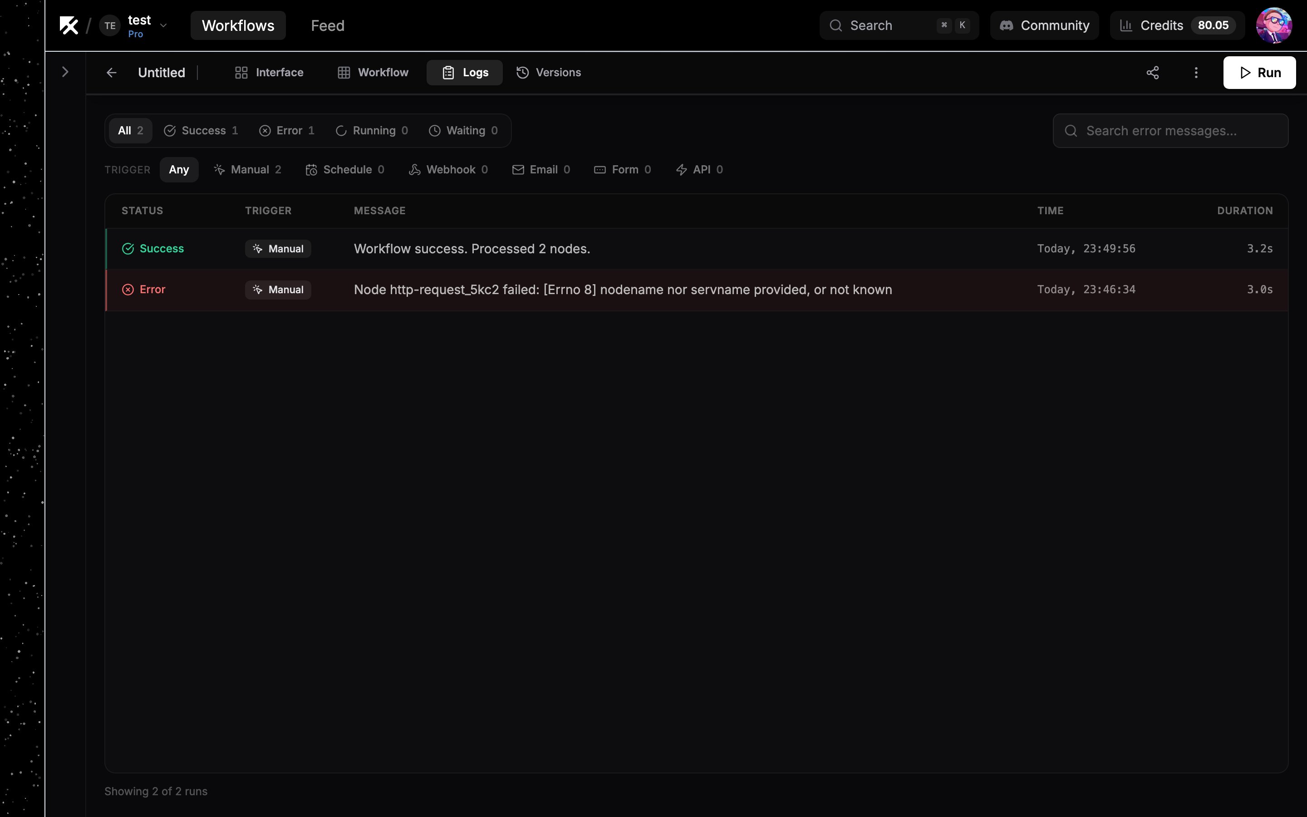Image resolution: width=1307 pixels, height=817 pixels.
Task: Click the 3.2s duration value
Action: [1259, 249]
